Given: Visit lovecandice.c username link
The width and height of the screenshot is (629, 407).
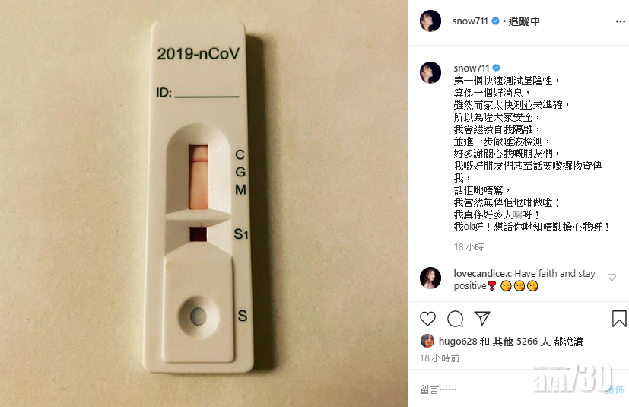Looking at the screenshot, I should (482, 273).
